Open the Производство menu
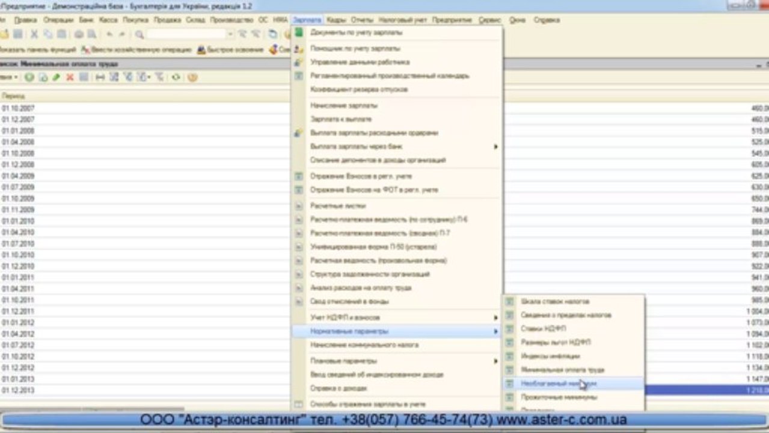Image resolution: width=769 pixels, height=433 pixels. coord(231,20)
